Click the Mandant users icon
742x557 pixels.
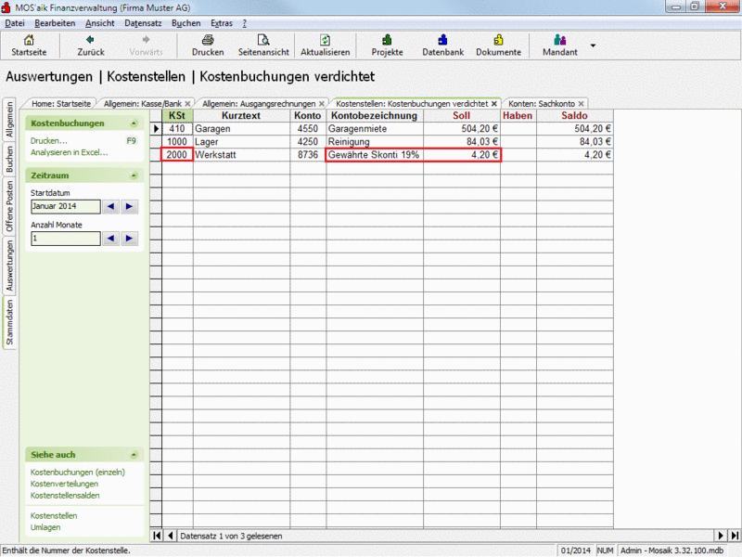560,40
